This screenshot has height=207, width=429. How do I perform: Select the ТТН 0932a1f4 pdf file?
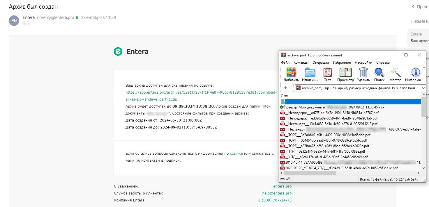point(323,151)
